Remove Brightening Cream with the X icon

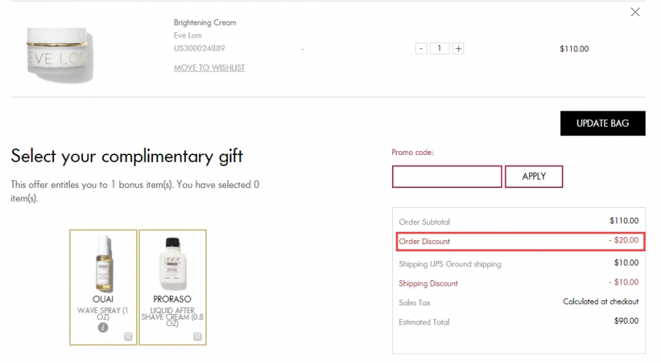(x=635, y=12)
